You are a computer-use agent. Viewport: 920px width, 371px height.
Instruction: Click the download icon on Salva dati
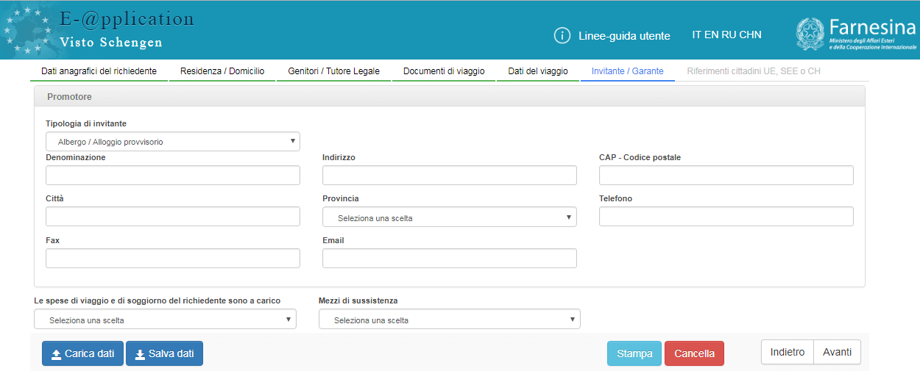coord(140,354)
